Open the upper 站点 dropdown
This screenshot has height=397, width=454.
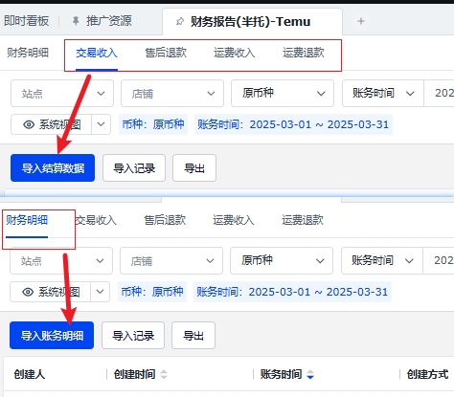[x=62, y=94]
